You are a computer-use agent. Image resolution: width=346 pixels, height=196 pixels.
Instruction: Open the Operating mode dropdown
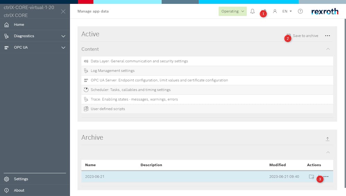click(232, 11)
